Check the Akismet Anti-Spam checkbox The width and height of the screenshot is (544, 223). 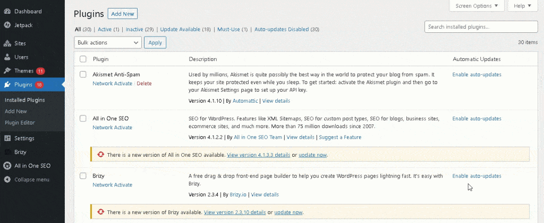pos(83,74)
